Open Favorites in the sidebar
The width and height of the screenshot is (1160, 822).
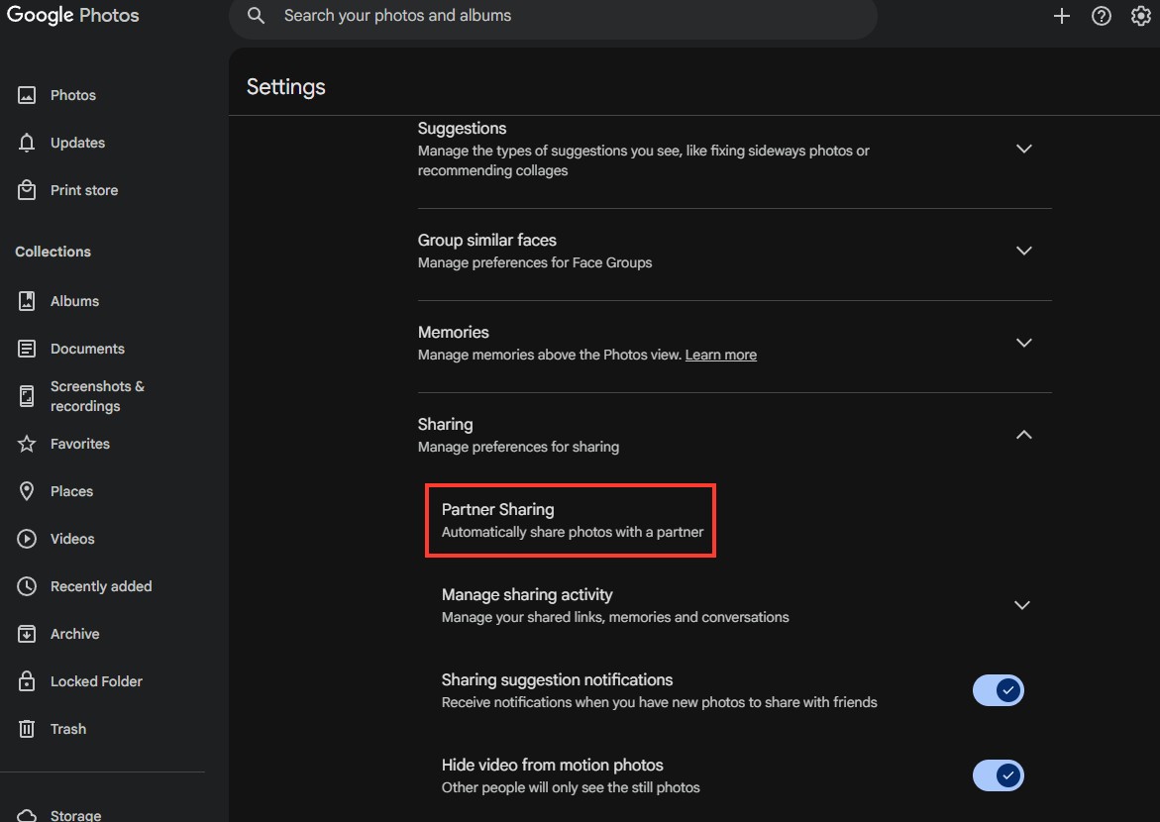[x=80, y=444]
